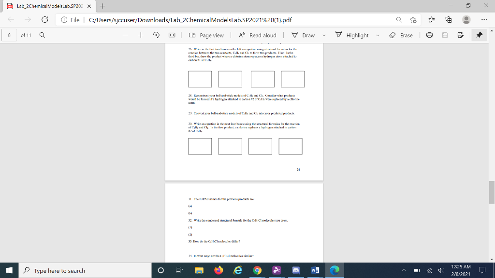Viewport: 495px width, 278px height.
Task: Close the Lab_2ChemicalModelsLab tab
Action: pyautogui.click(x=89, y=6)
